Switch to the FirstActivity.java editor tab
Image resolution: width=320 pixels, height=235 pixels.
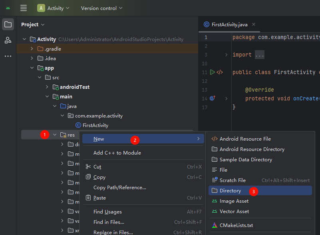point(229,25)
